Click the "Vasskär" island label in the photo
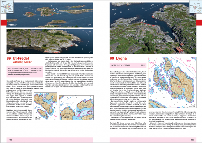Image resolution: width=202 pixels, height=143 pixels. point(43,9)
